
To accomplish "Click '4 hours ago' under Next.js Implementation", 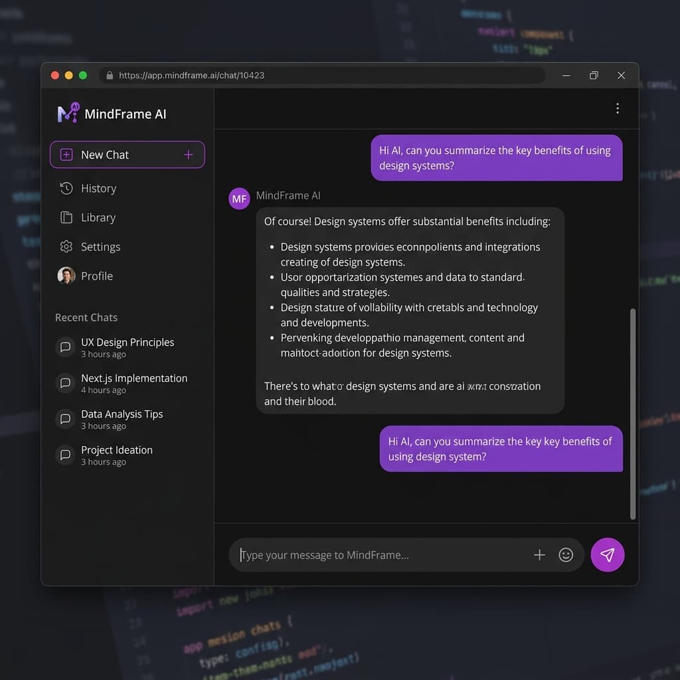I will [x=104, y=390].
